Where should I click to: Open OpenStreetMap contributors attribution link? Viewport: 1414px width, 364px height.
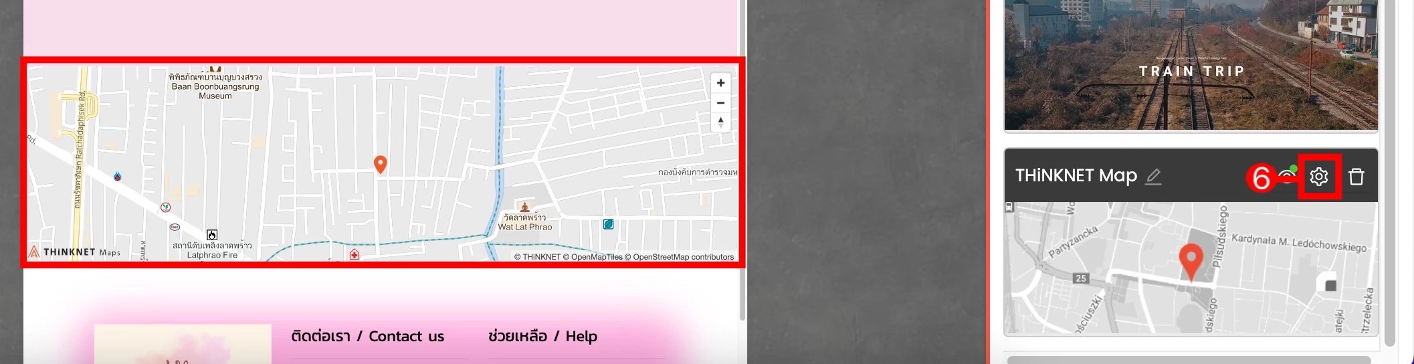click(679, 257)
